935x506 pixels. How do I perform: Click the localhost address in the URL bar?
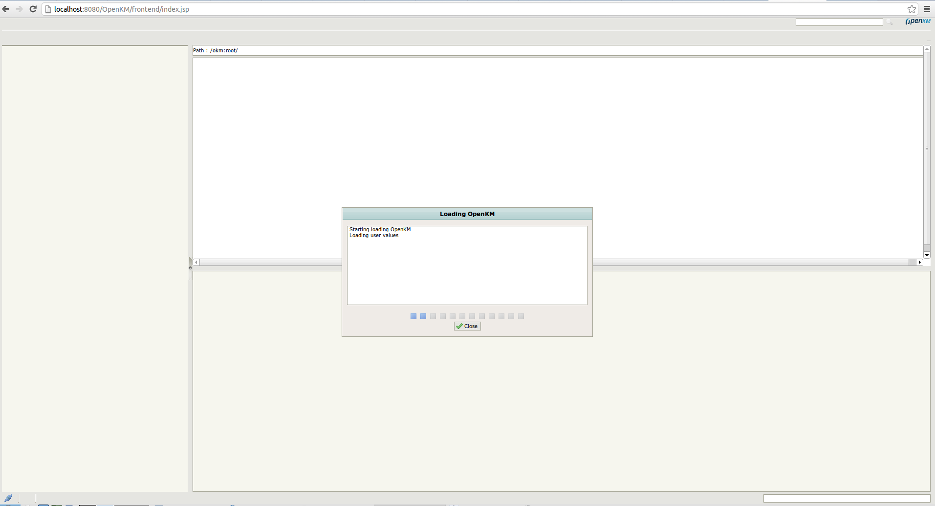coord(69,9)
